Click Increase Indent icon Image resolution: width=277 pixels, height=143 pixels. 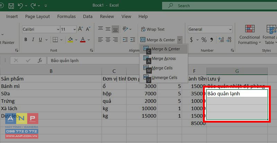point(133,40)
